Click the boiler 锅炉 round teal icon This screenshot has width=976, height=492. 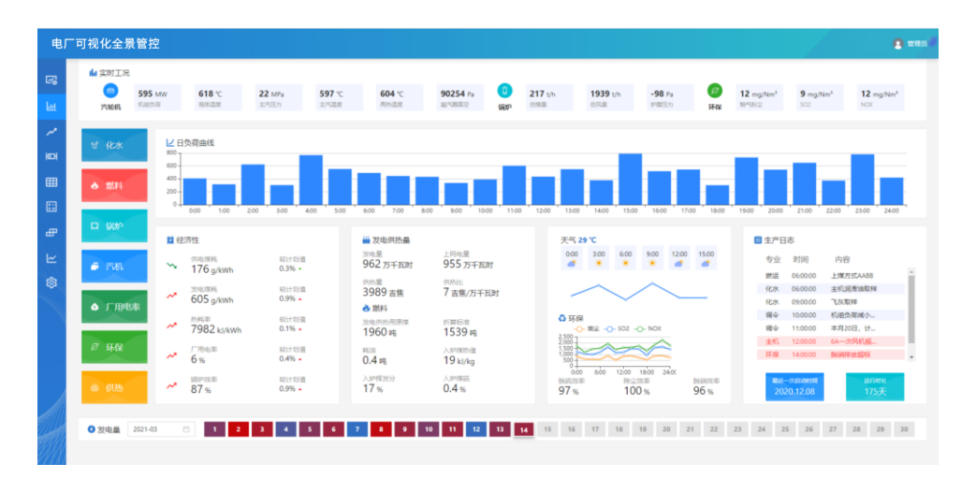(x=504, y=91)
